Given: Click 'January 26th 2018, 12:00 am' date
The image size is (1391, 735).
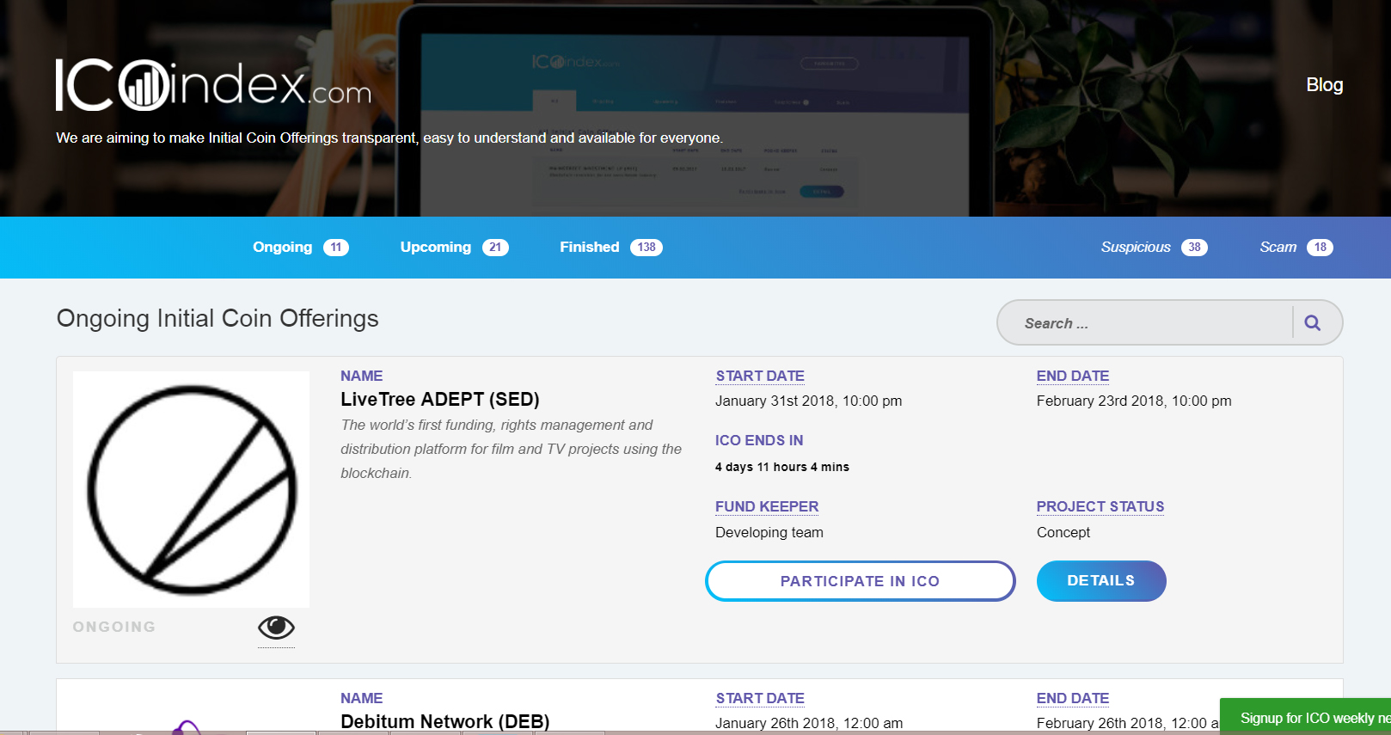Looking at the screenshot, I should (809, 723).
